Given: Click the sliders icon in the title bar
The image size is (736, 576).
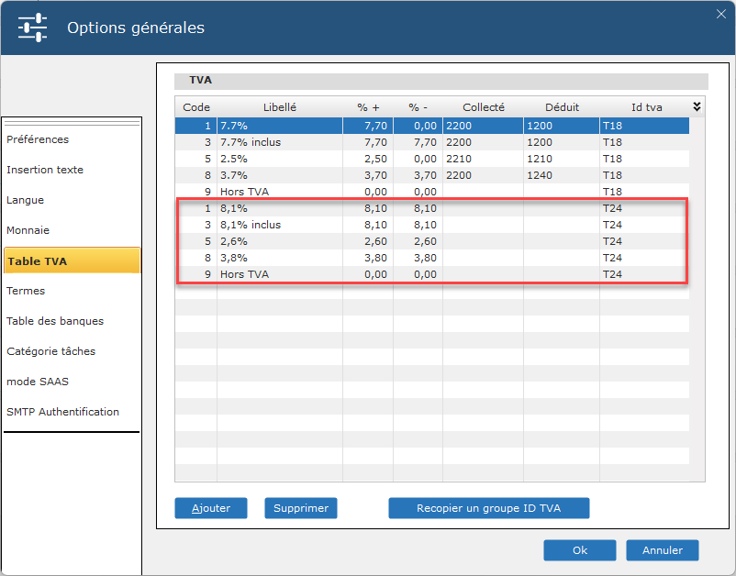Looking at the screenshot, I should [32, 28].
